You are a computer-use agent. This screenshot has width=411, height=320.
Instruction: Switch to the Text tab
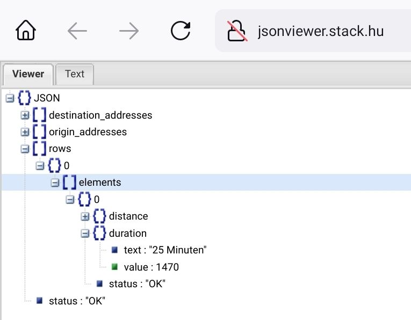tap(75, 74)
